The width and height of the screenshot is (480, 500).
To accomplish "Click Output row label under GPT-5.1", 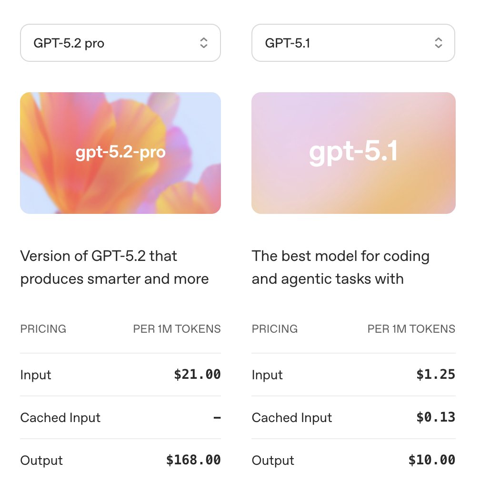I will coord(272,461).
